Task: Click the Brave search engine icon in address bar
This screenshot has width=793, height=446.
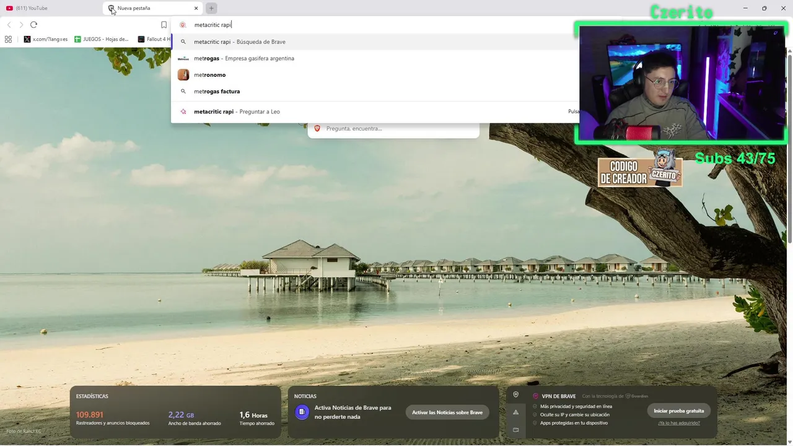Action: [183, 25]
